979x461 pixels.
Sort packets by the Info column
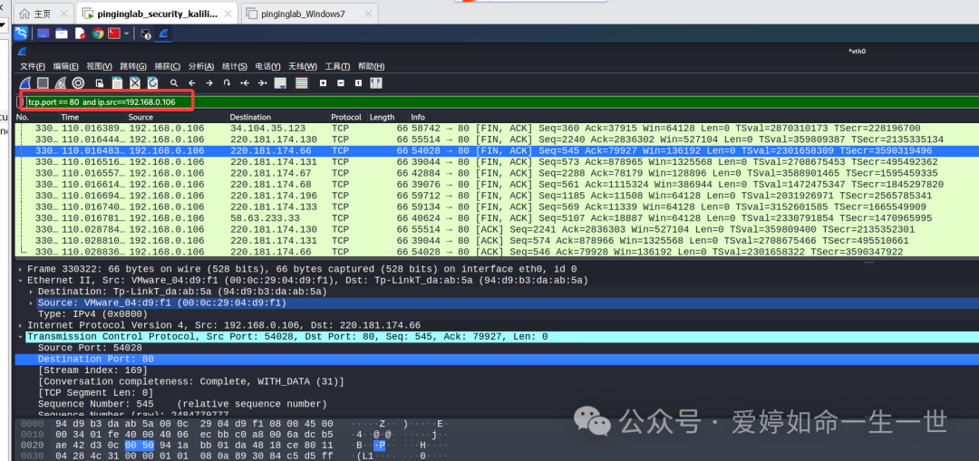tap(693, 117)
